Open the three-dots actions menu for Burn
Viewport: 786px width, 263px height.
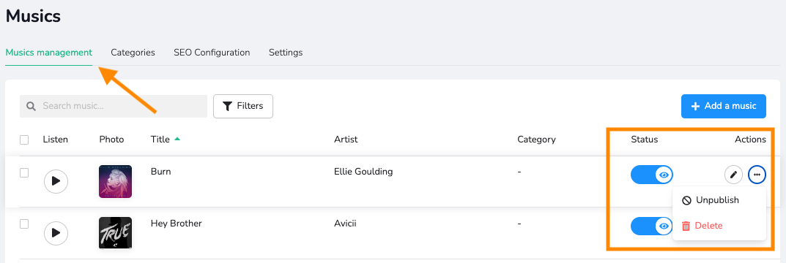coord(757,175)
